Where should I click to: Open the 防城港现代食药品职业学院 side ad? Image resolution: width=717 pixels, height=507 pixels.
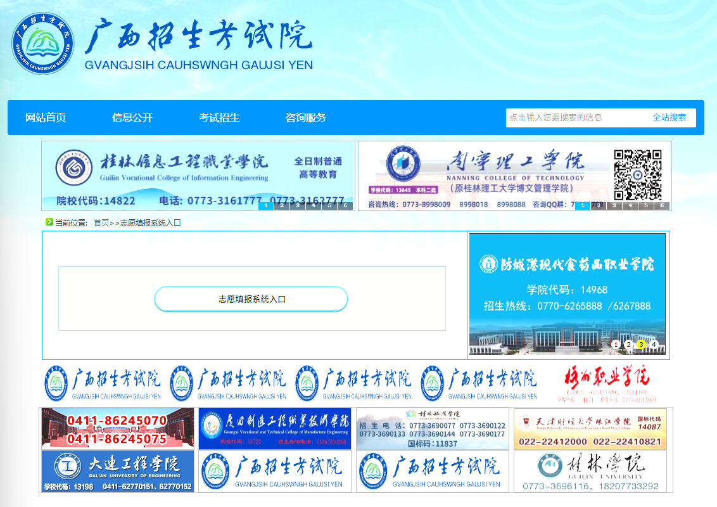click(x=568, y=294)
